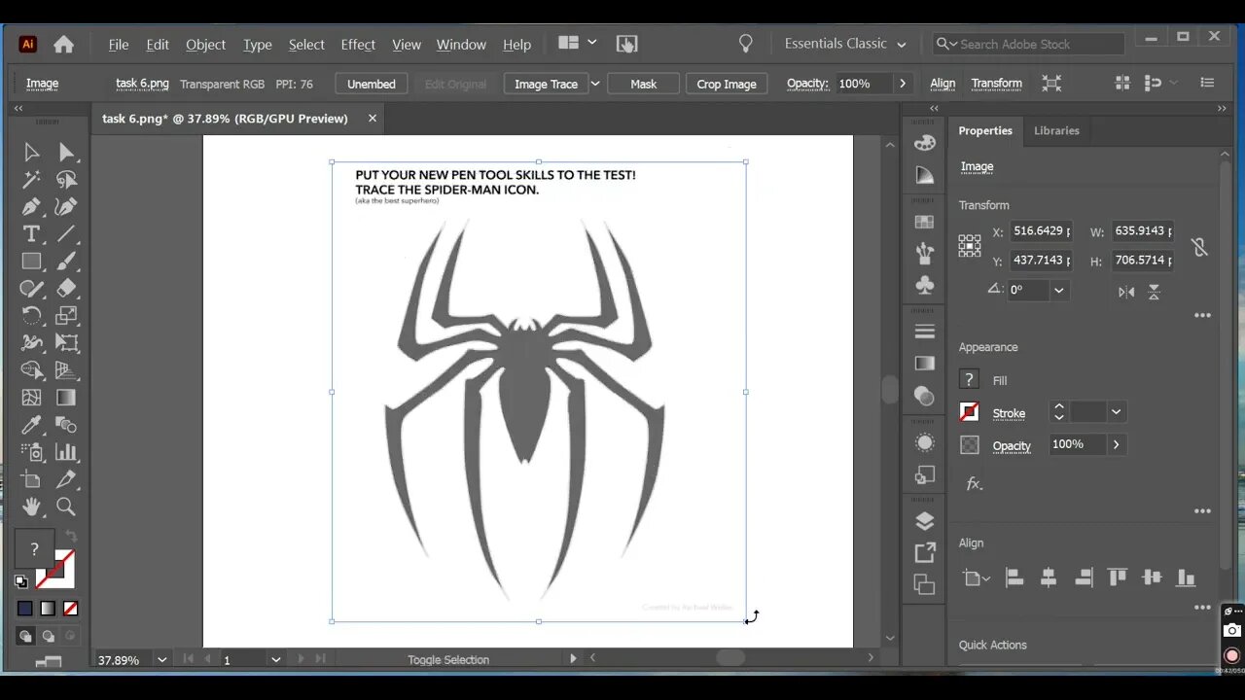Open the Layers panel icon
This screenshot has width=1245, height=700.
point(925,521)
